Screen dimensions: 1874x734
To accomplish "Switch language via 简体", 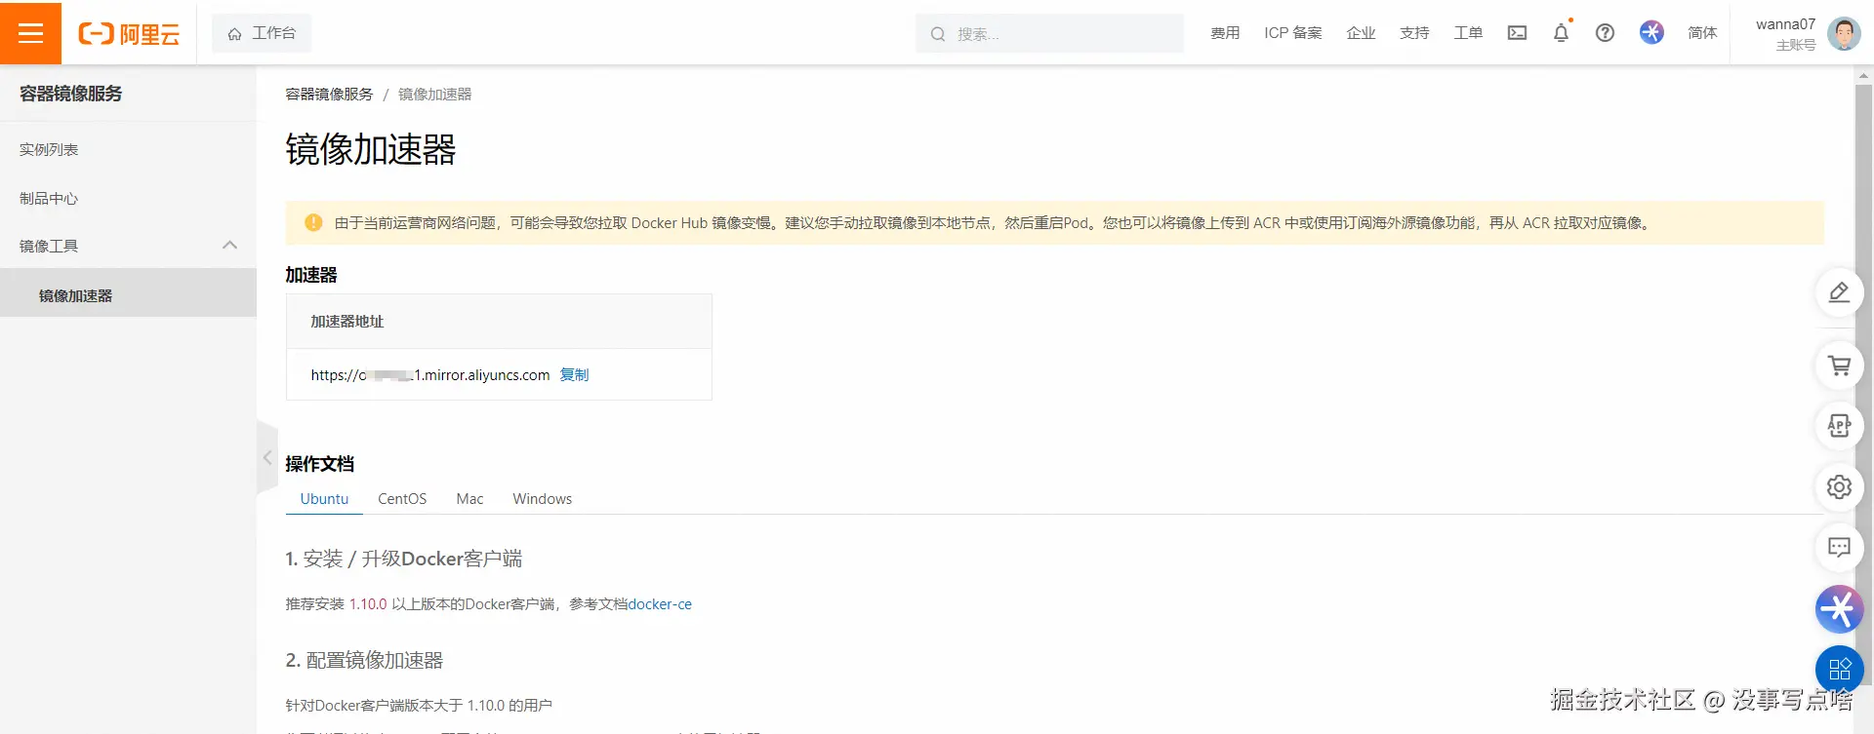I will tap(1702, 33).
